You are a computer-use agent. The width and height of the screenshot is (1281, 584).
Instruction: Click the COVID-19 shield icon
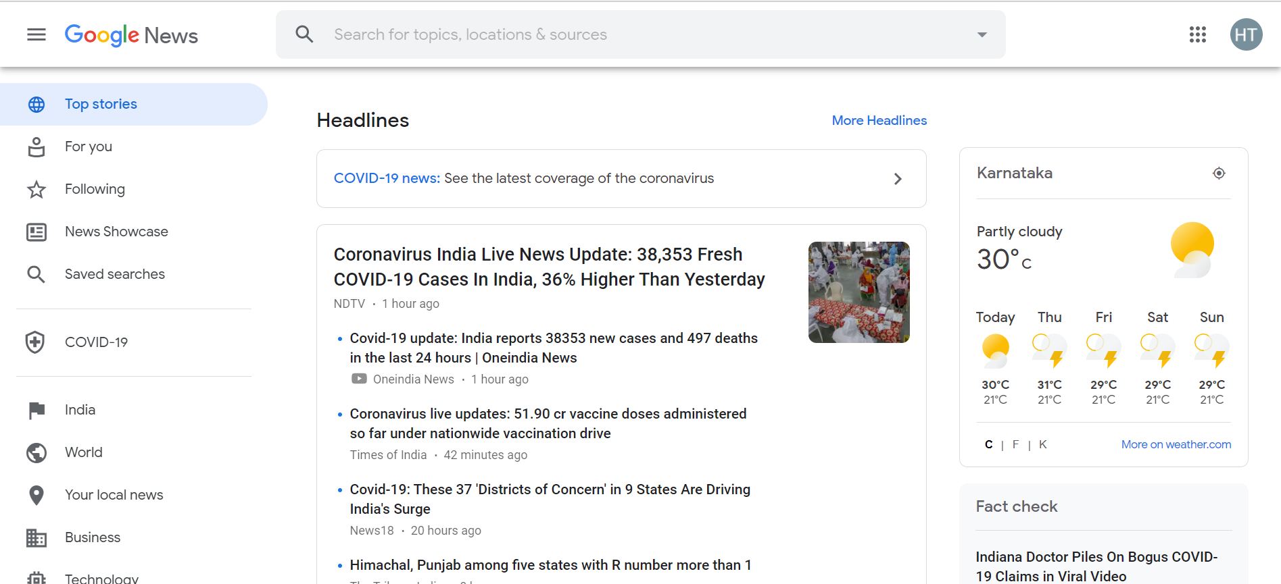click(35, 342)
